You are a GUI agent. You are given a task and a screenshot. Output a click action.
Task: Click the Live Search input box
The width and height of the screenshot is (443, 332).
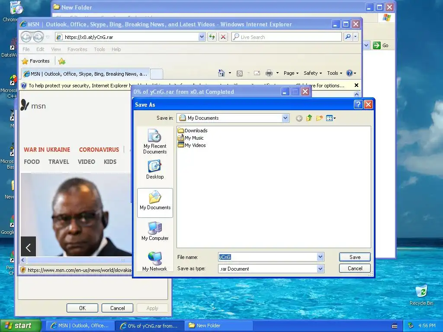coord(286,37)
